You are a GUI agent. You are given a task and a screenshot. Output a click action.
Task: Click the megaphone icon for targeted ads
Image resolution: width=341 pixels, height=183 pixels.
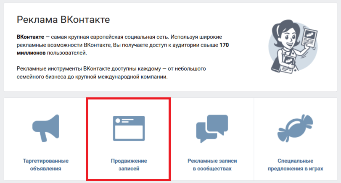coord(46,128)
